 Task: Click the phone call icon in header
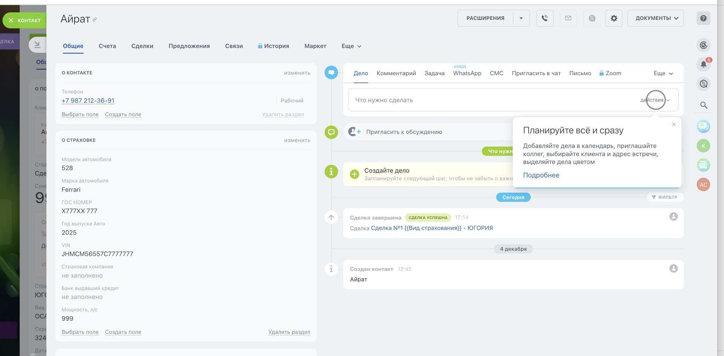pos(545,18)
